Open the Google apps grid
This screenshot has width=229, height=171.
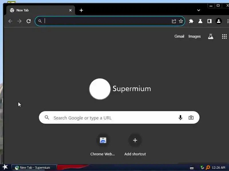[224, 36]
